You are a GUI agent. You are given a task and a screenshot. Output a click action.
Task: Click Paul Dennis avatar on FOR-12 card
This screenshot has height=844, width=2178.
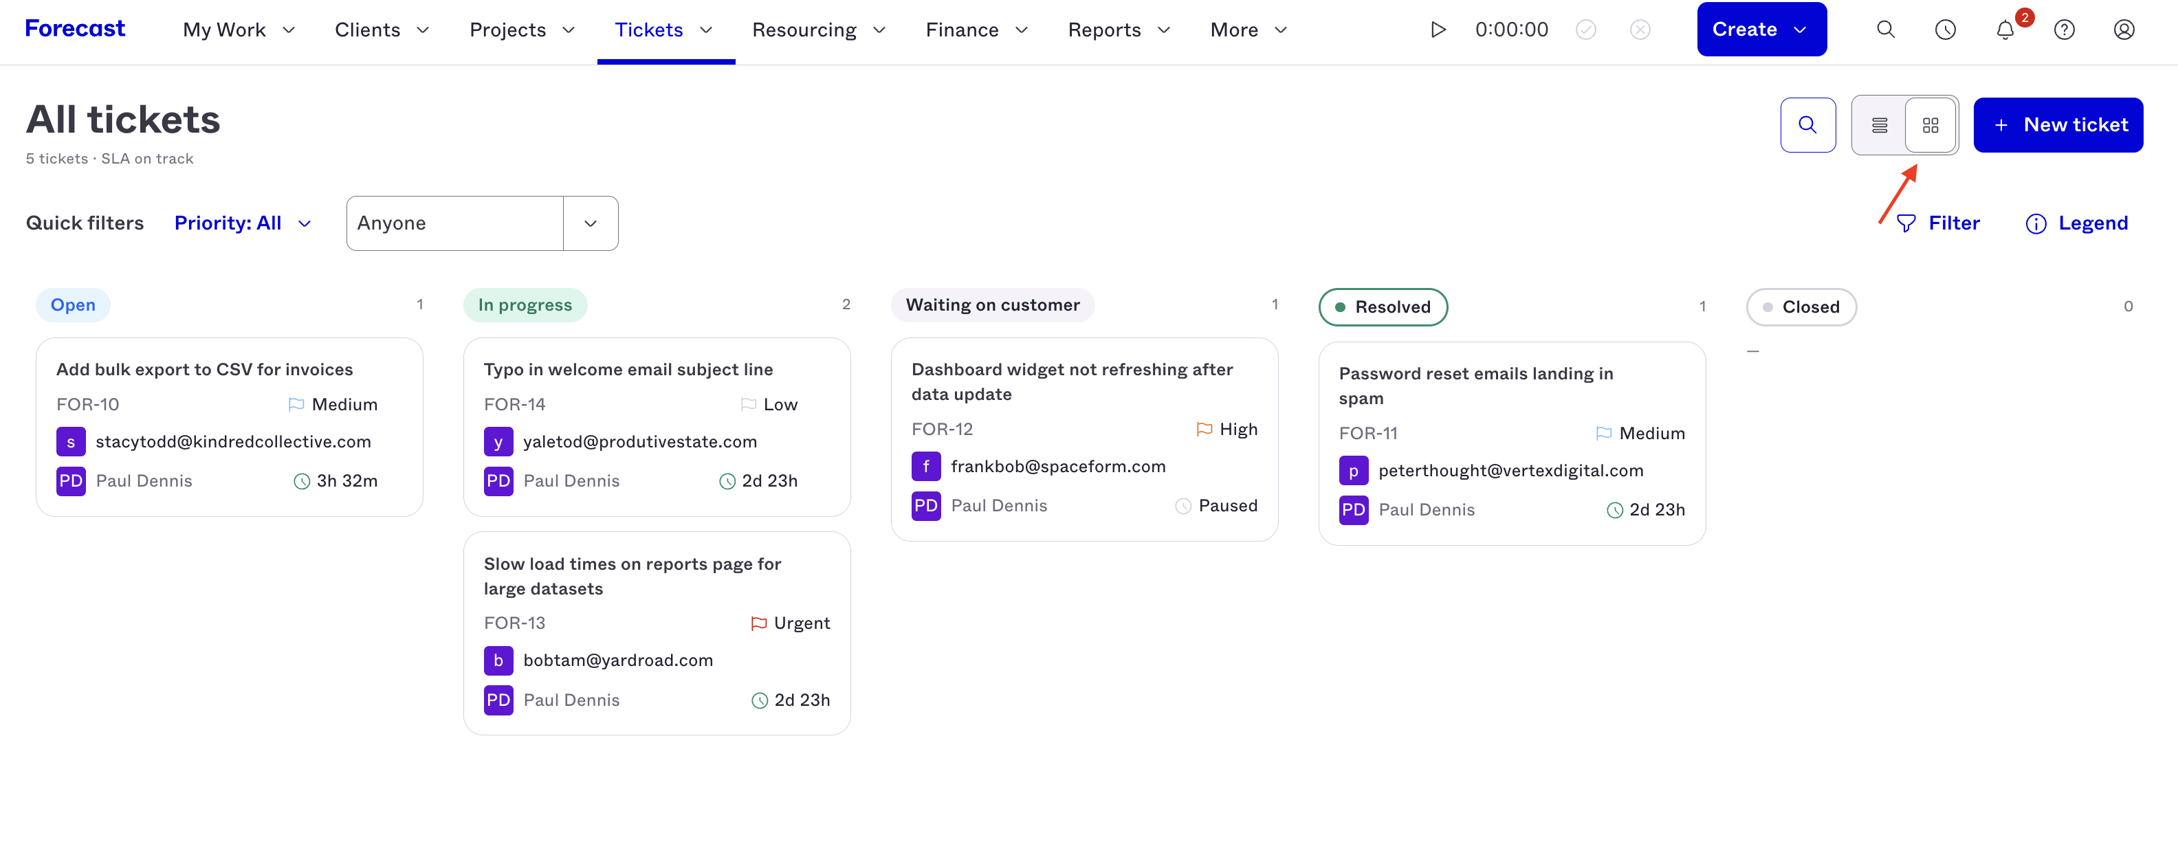tap(927, 505)
